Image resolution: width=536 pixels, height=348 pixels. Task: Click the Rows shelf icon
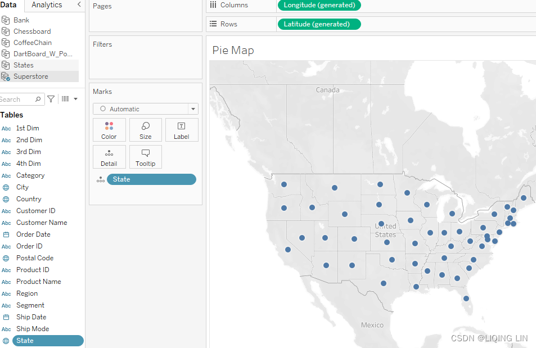[213, 24]
